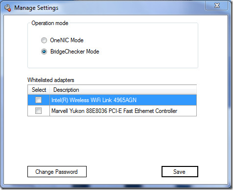Save the settings
233x190 pixels.
point(180,172)
